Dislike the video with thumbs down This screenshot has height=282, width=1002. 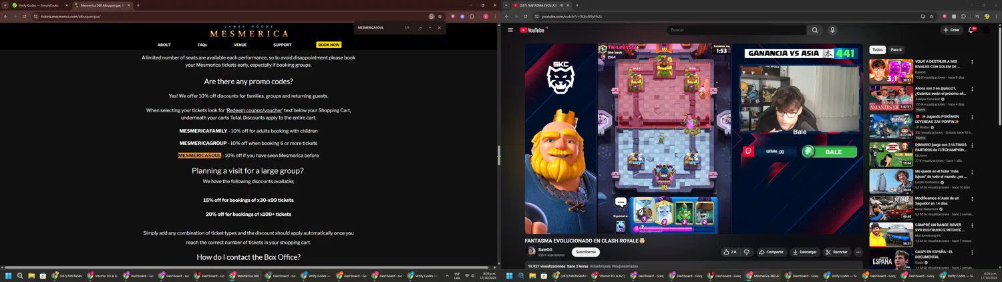(x=747, y=252)
